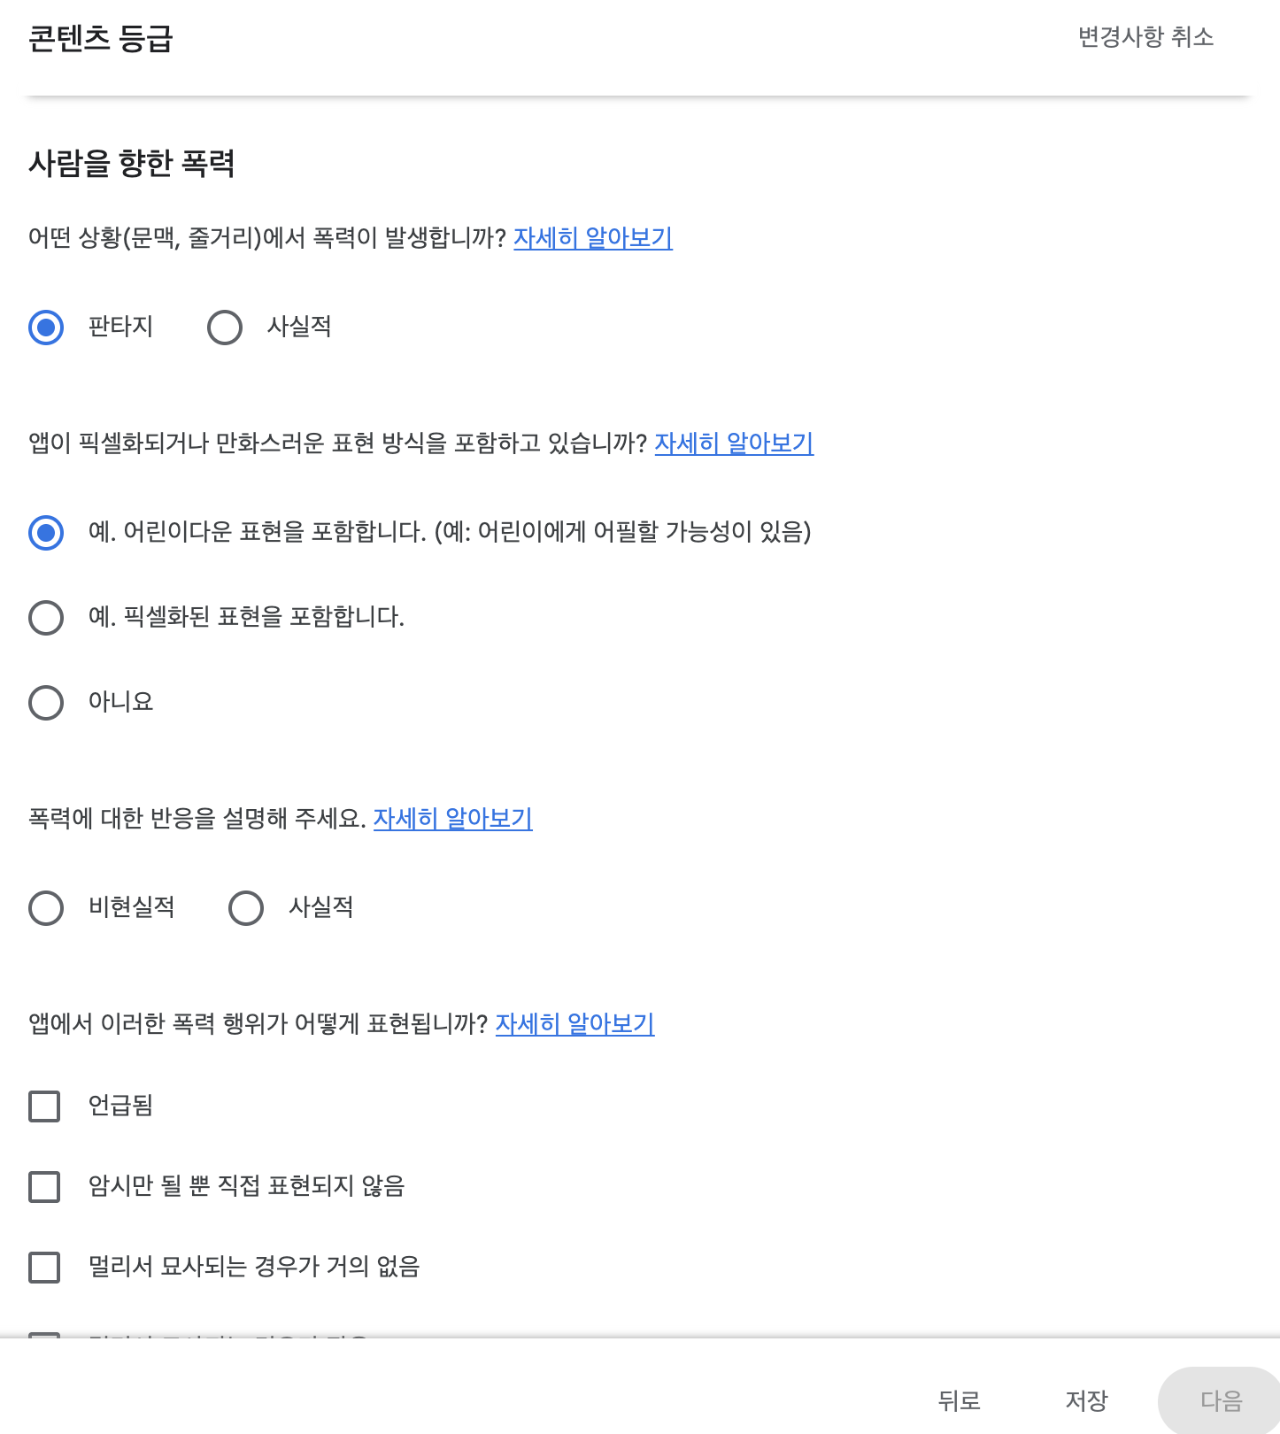Open 자세히 알아보기 link for violence context
The width and height of the screenshot is (1280, 1434).
click(593, 238)
